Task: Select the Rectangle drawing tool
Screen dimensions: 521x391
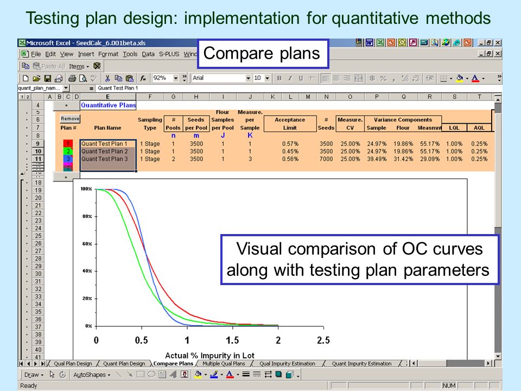Action: 141,375
